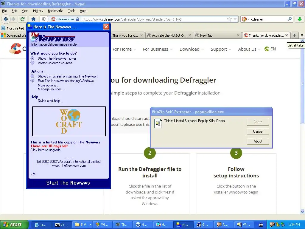Viewport: 305px width, 229px height.
Task: Click the taskbar clock showing 1:34 PM
Action: (294, 225)
